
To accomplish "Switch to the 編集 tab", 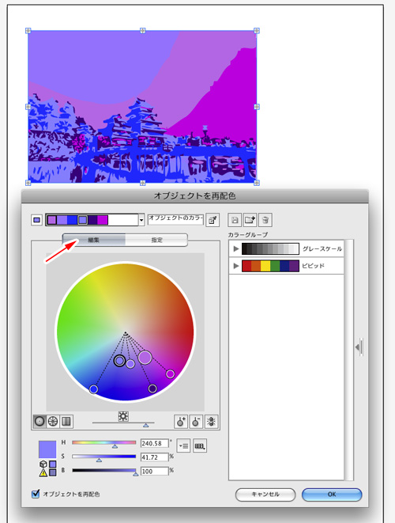I will pyautogui.click(x=94, y=240).
